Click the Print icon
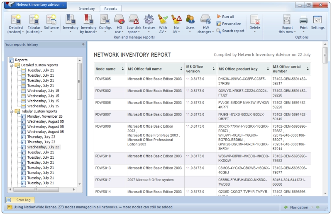Image resolution: width=332 pixels, height=215 pixels. click(x=303, y=19)
